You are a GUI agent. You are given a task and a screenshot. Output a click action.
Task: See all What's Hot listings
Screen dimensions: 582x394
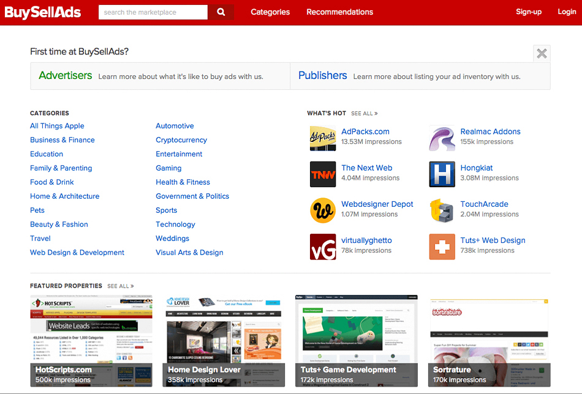[x=364, y=113]
